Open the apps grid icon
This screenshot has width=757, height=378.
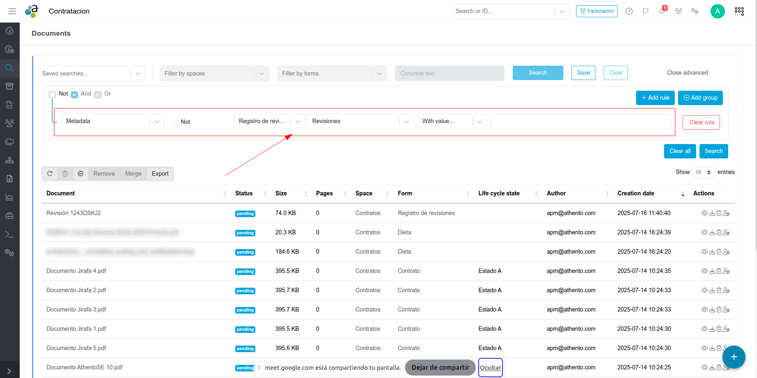(x=739, y=11)
